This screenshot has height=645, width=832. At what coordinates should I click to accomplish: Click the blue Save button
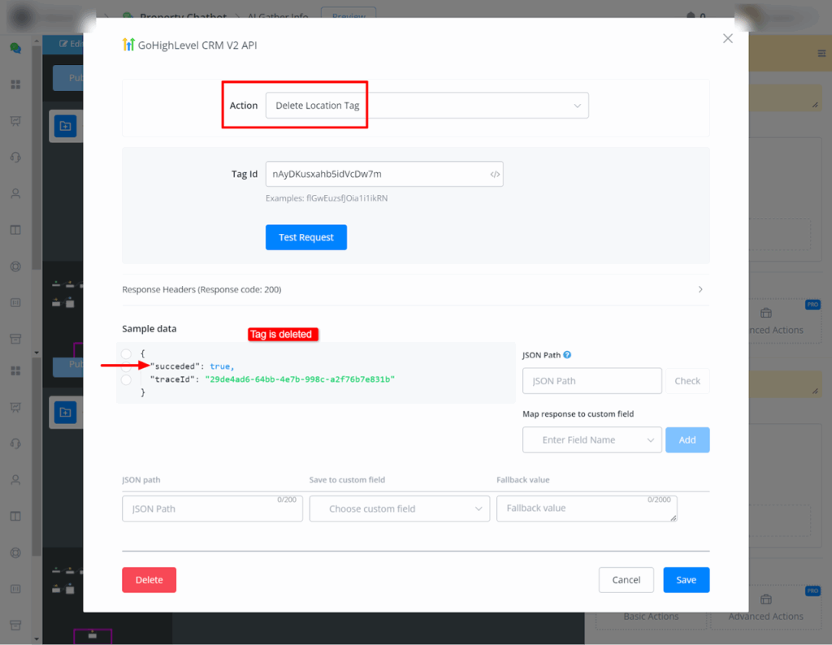[x=686, y=580]
